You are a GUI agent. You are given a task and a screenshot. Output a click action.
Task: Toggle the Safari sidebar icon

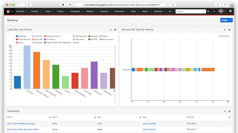pos(29,5)
